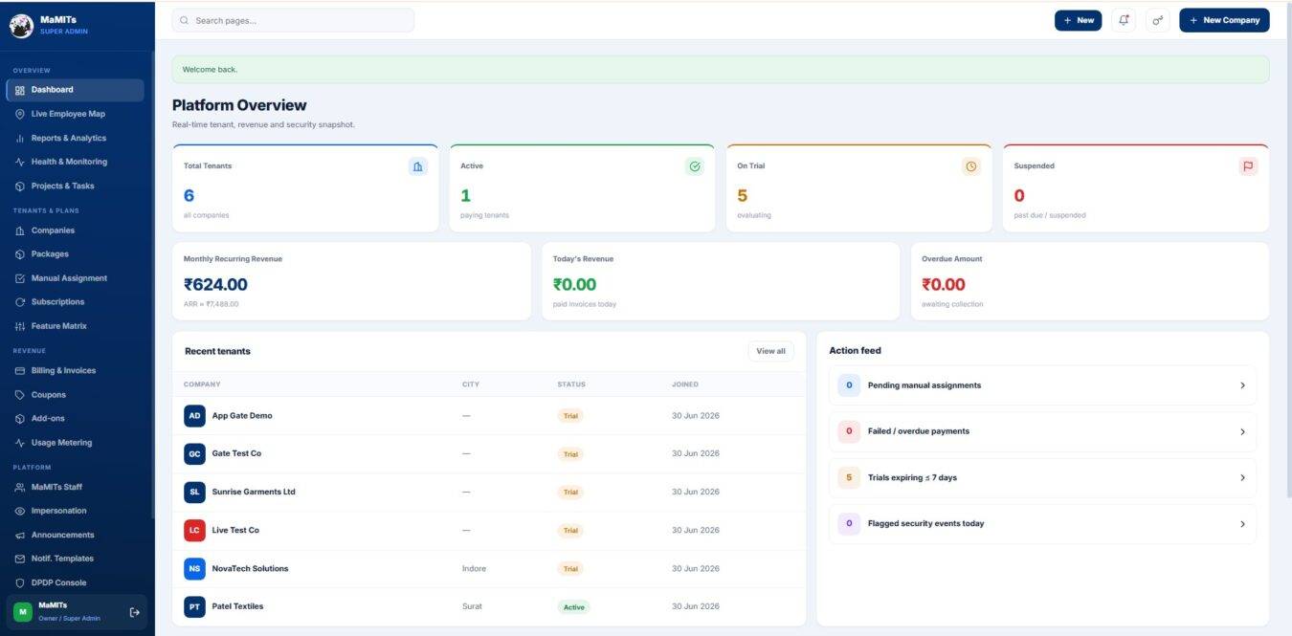The width and height of the screenshot is (1292, 636).
Task: Open Flagged security events today chevron
Action: (x=1242, y=523)
